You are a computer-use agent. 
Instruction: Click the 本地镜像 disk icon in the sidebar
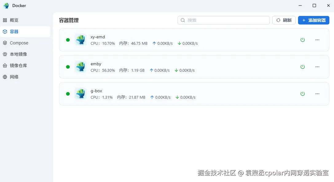tap(5, 54)
